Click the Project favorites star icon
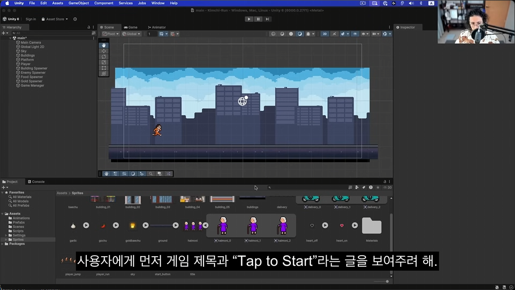Image resolution: width=515 pixels, height=290 pixels. coord(378,187)
